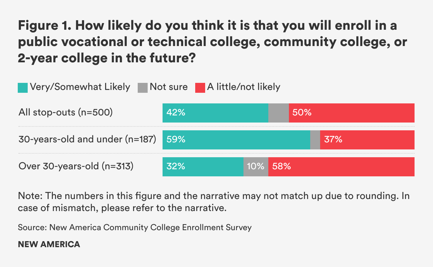
Task: Click the 10% gray Not sure segment
Action: (x=256, y=166)
